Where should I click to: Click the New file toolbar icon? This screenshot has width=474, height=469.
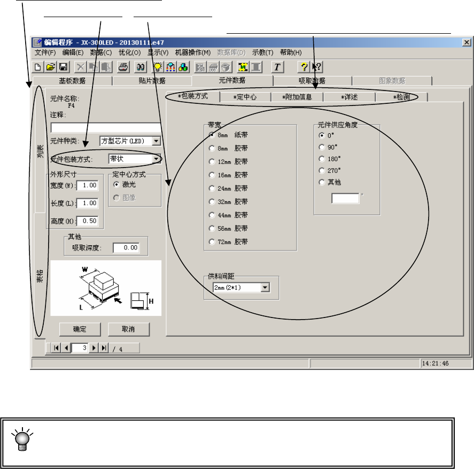(x=38, y=67)
